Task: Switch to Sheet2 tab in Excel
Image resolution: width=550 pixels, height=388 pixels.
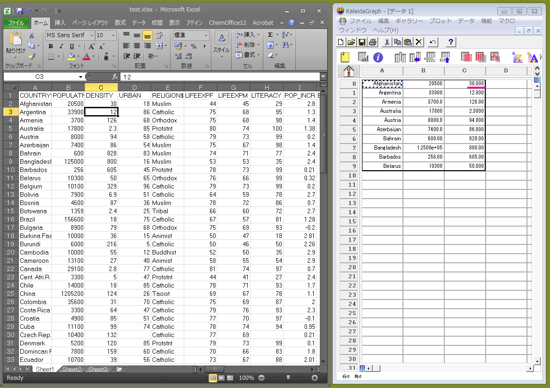Action: point(71,369)
